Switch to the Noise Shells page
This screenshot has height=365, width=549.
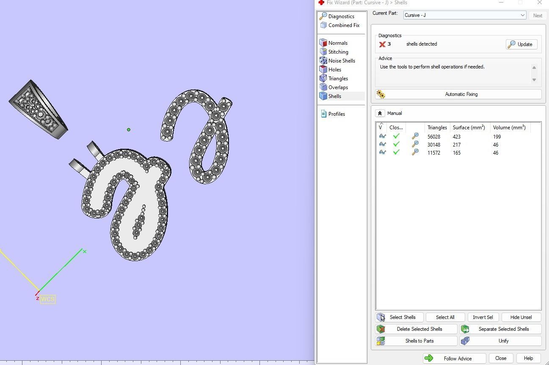click(342, 61)
